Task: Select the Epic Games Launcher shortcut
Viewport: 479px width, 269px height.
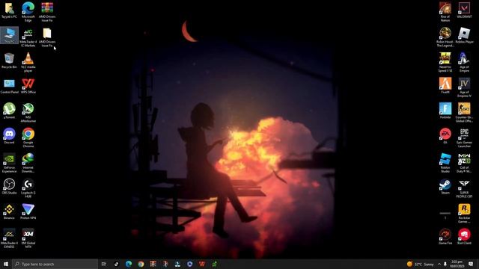Action: (x=464, y=137)
